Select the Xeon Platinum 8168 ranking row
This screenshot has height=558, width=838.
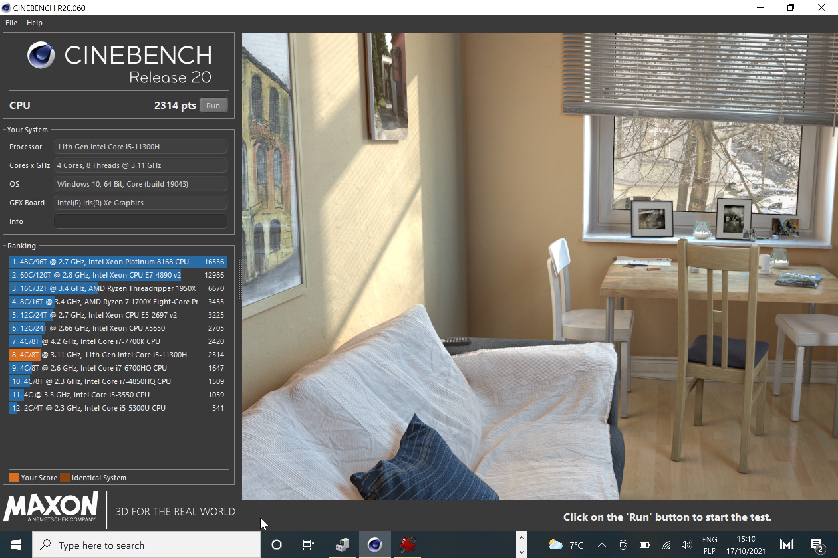(118, 262)
